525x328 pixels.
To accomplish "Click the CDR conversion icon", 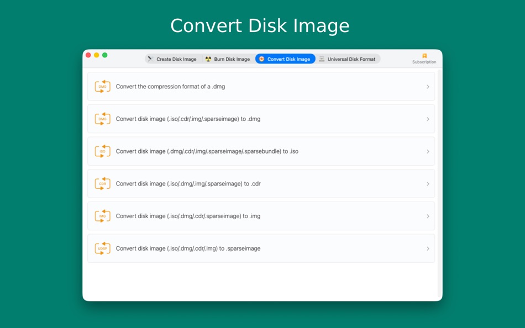I will [102, 183].
